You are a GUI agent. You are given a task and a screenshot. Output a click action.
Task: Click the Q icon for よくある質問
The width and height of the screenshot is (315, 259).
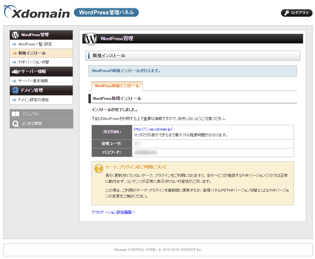coord(15,124)
